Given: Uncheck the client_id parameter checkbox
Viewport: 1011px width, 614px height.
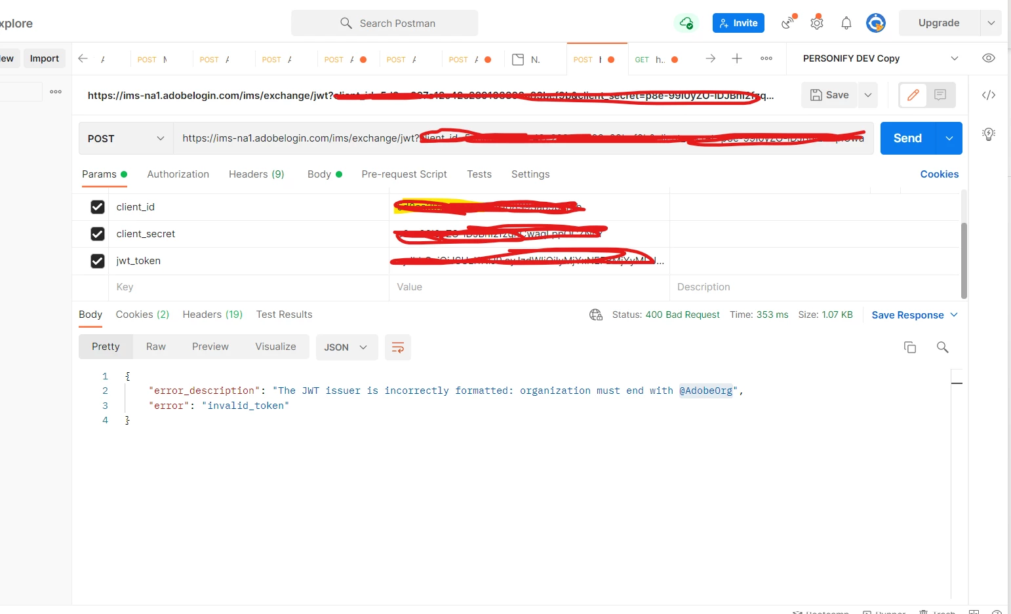Looking at the screenshot, I should tap(98, 207).
